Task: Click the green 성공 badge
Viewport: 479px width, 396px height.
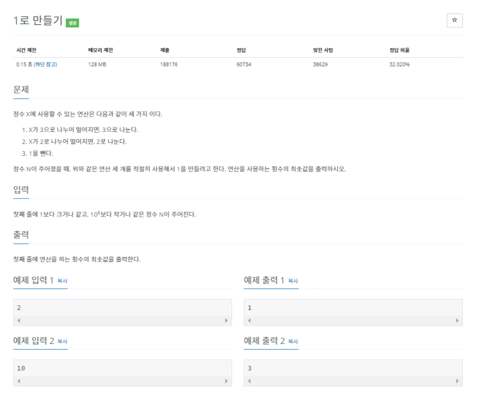Action: tap(72, 23)
